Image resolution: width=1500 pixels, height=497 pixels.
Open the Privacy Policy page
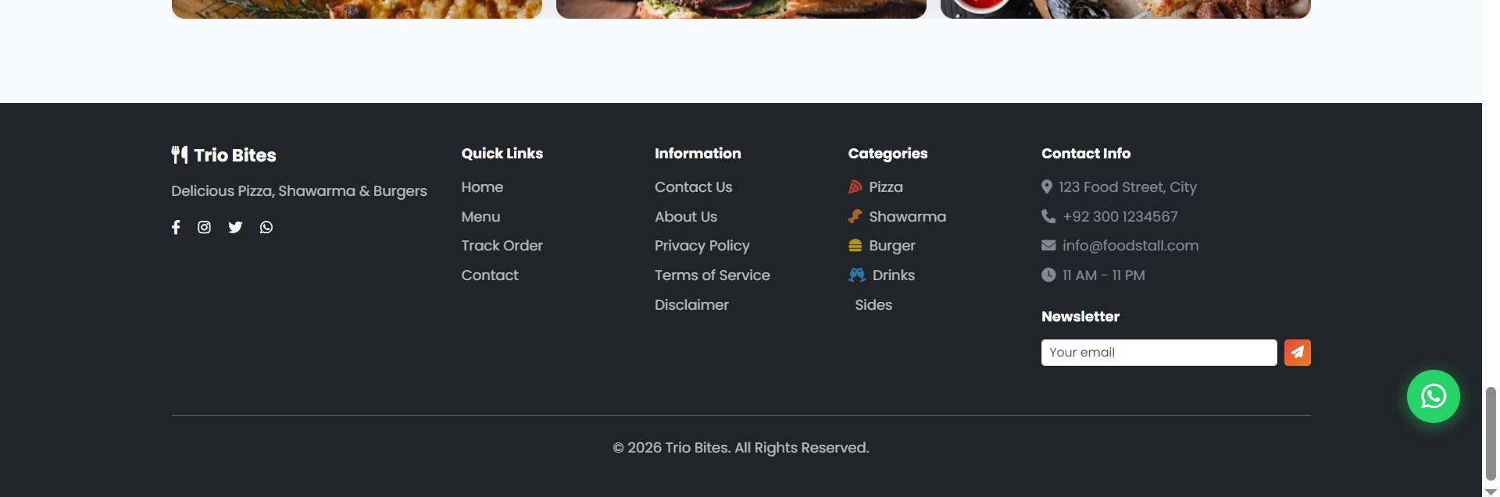click(702, 246)
